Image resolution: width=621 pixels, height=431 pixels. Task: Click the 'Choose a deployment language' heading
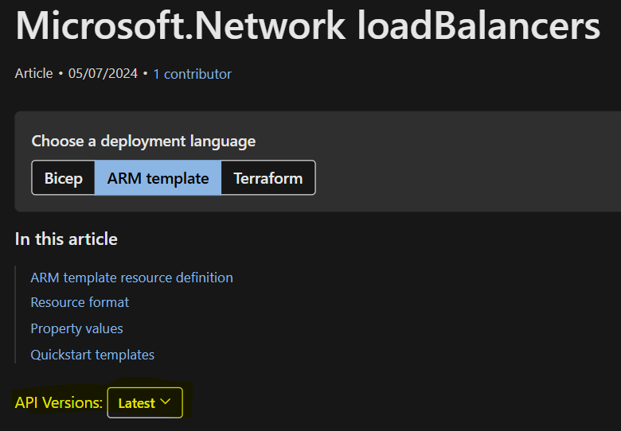(x=143, y=142)
